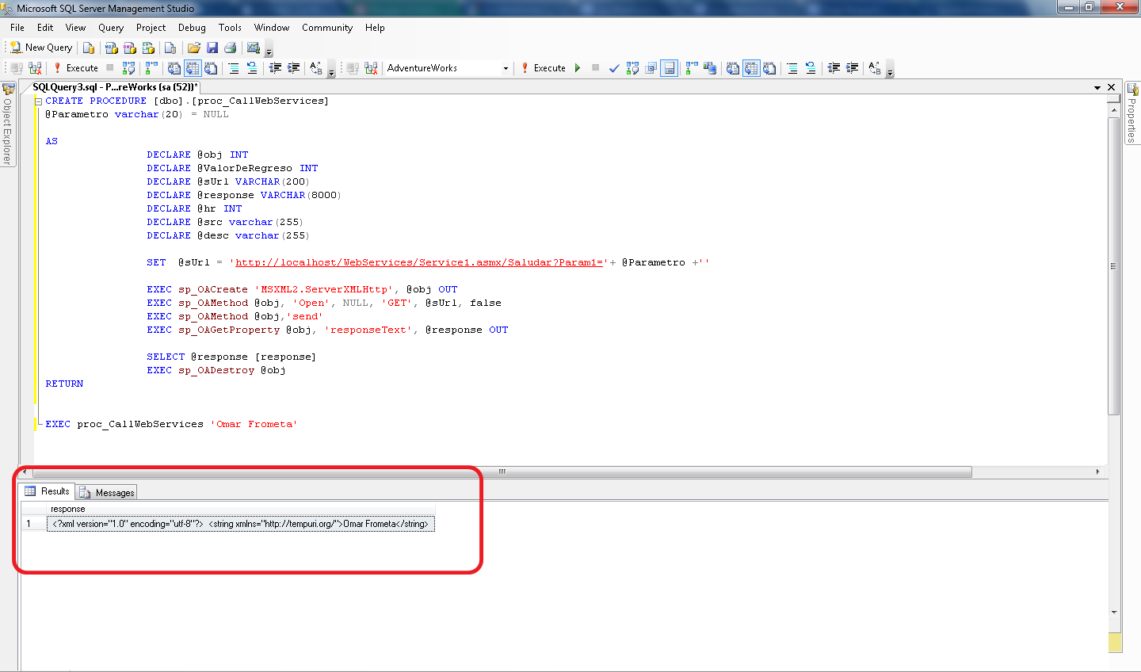Save the query with the floppy disk icon

click(x=212, y=48)
